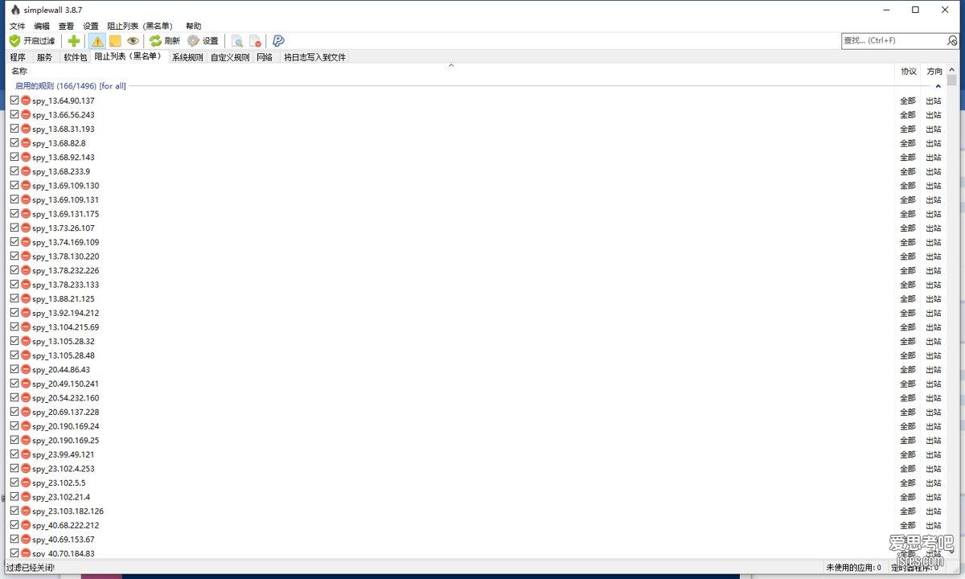Open 设置 from the gear toolbar button
The height and width of the screenshot is (579, 965).
[203, 41]
